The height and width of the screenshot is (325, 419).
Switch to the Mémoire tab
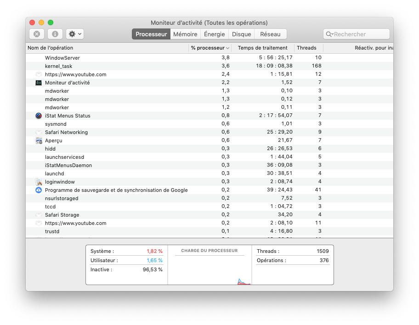[x=185, y=34]
